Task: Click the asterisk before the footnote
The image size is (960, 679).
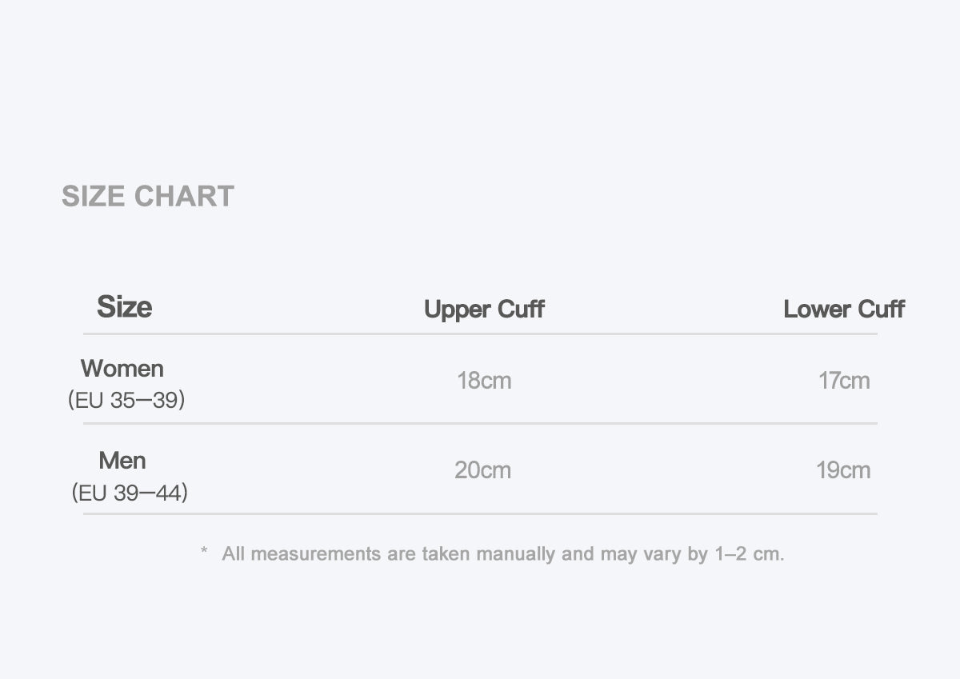Action: click(x=204, y=552)
